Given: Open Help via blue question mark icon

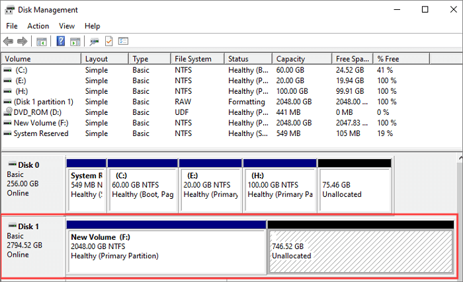Looking at the screenshot, I should (x=60, y=41).
